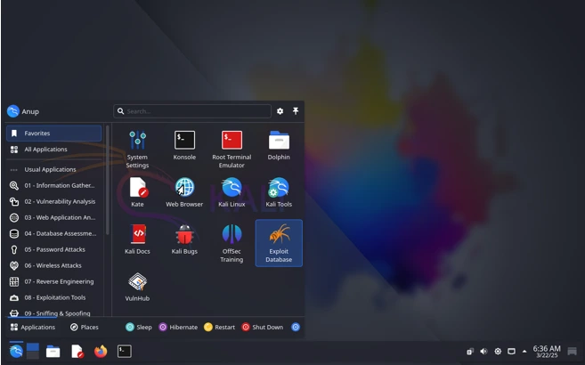This screenshot has width=585, height=365.
Task: Open 06 - Wireless Attacks category
Action: click(x=53, y=265)
